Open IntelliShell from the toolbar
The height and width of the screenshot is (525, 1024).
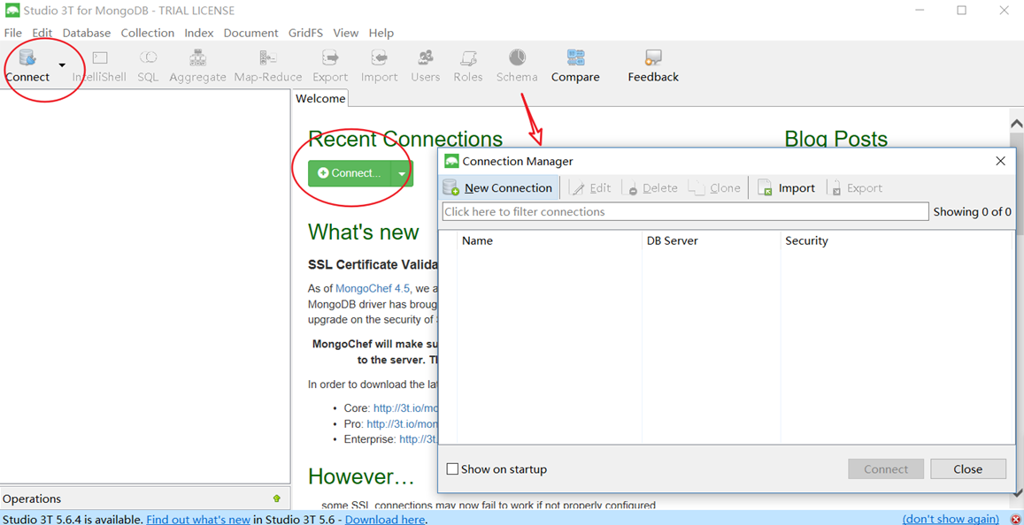coord(99,62)
